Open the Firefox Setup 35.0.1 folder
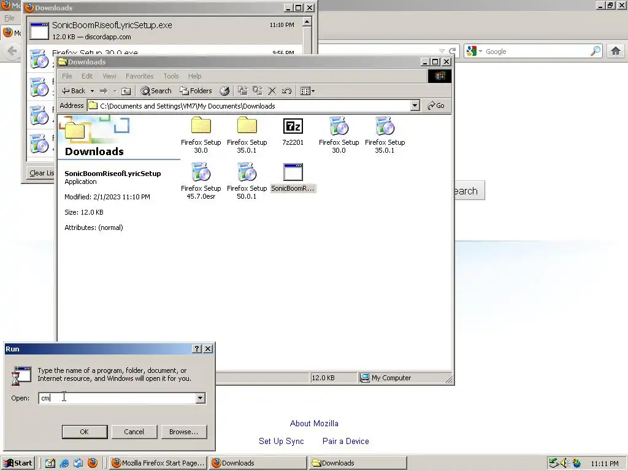 pyautogui.click(x=247, y=135)
